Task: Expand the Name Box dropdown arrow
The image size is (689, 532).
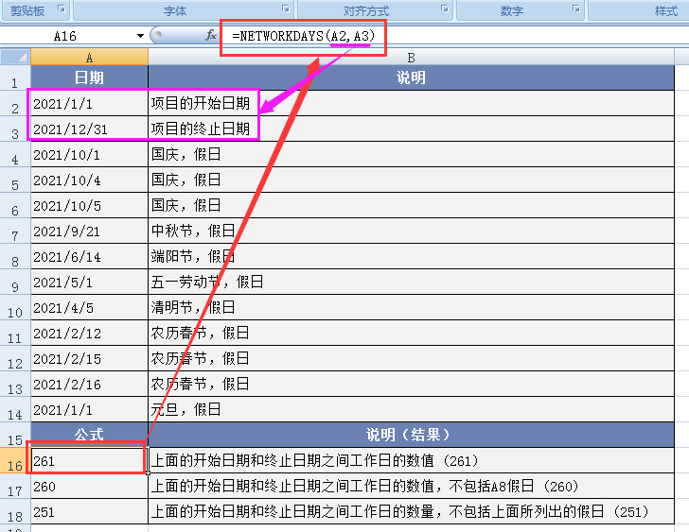Action: click(140, 36)
